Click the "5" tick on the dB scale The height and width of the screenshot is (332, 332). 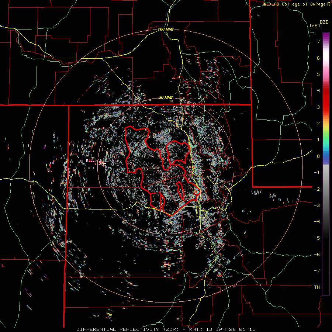[318, 74]
